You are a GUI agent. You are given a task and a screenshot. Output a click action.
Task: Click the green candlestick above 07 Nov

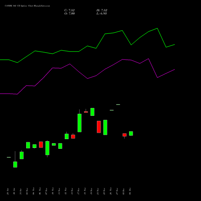47,148
